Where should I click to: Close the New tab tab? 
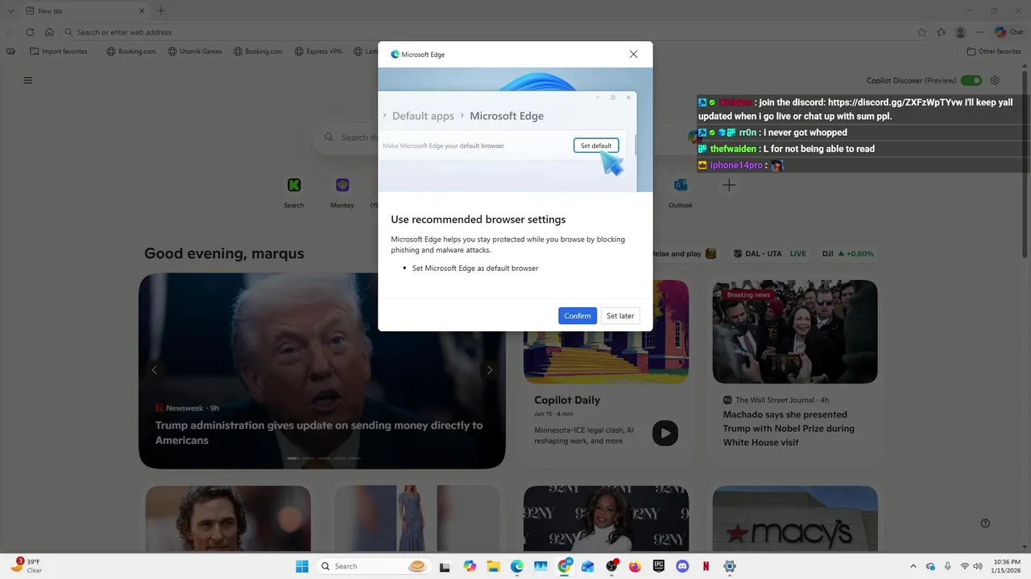point(141,10)
